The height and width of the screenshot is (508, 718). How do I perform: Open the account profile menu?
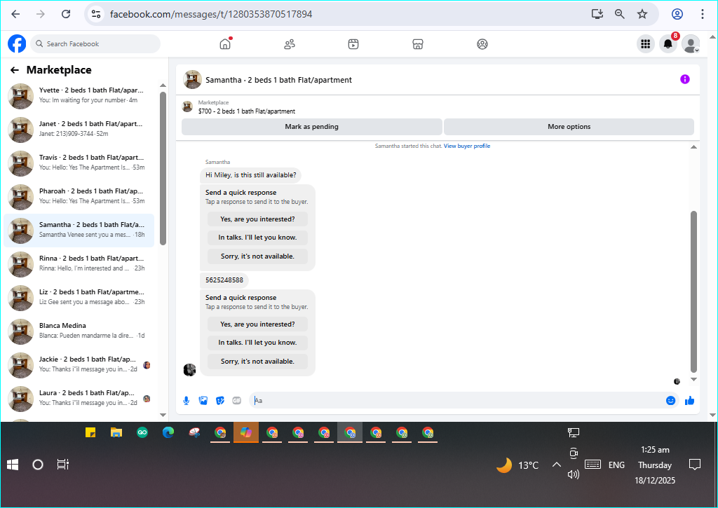tap(691, 44)
